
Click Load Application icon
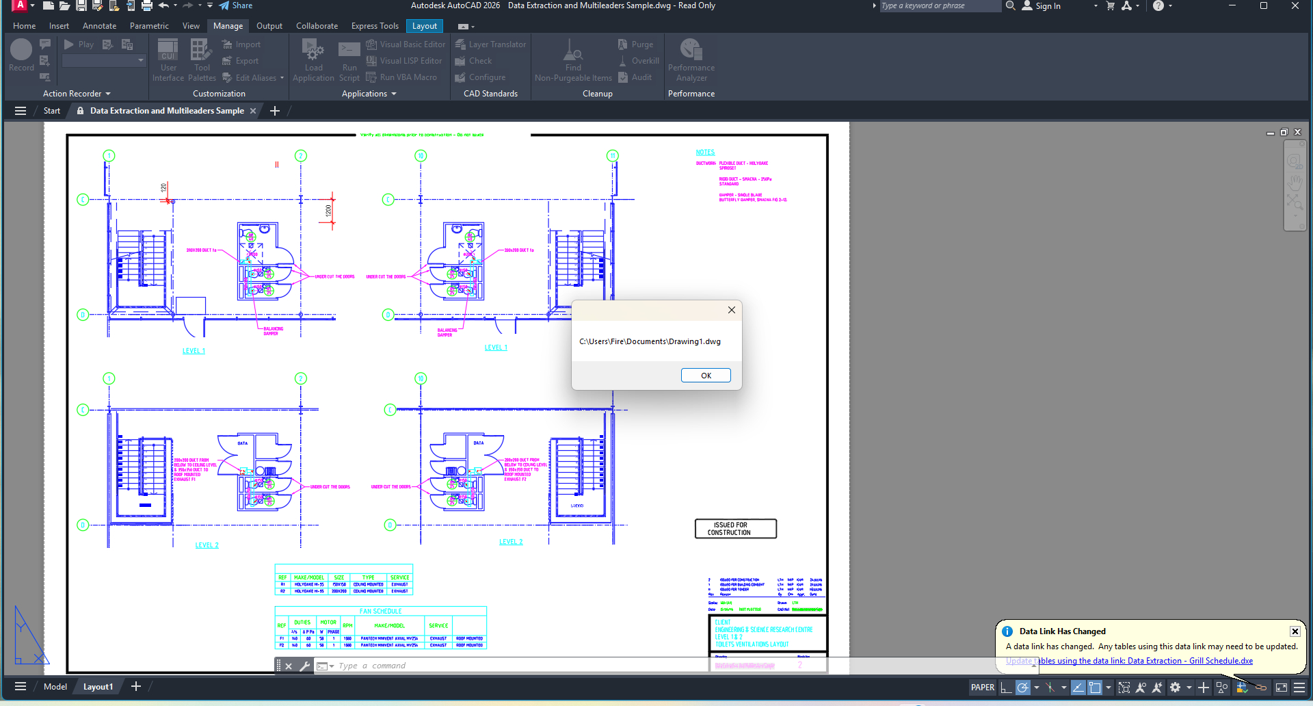pos(313,60)
